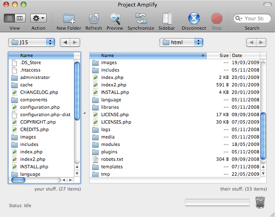The height and width of the screenshot is (217, 275).
Task: Click the Stop icon
Action: pos(217,18)
